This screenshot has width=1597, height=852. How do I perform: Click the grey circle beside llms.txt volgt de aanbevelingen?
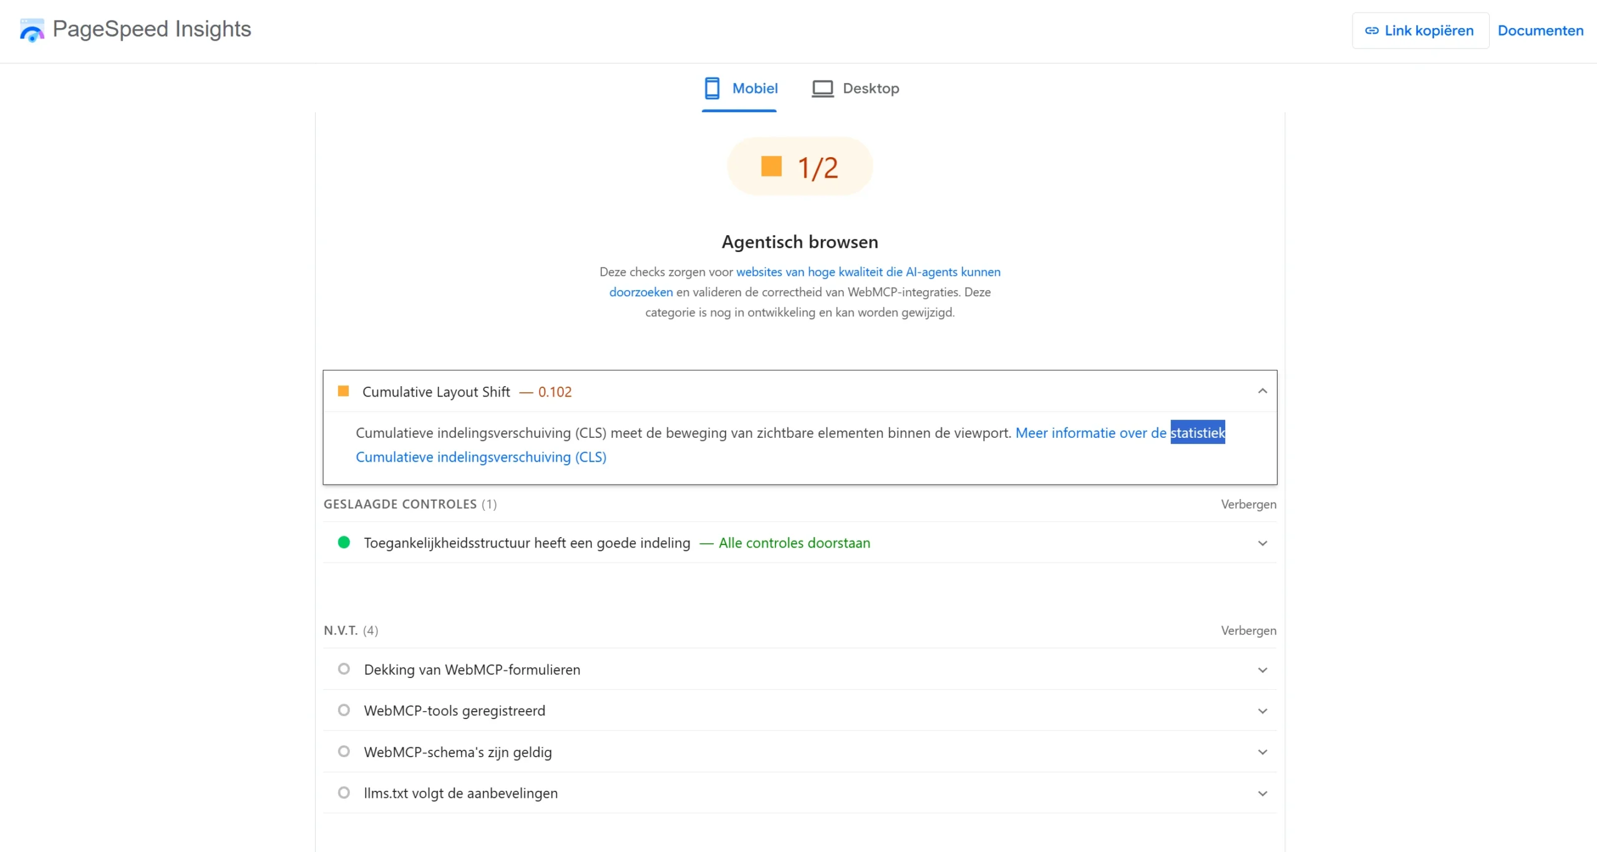coord(344,792)
